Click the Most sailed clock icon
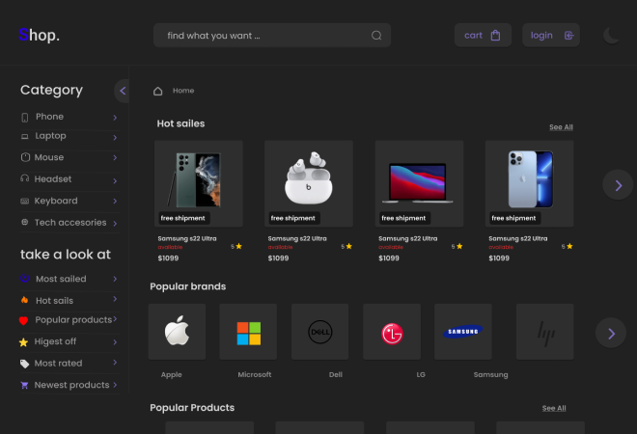Screen dimensions: 637x434 [x=25, y=278]
